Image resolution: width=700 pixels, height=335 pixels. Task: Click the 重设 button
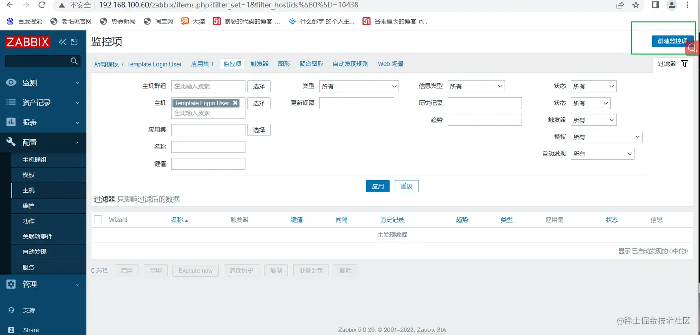407,186
